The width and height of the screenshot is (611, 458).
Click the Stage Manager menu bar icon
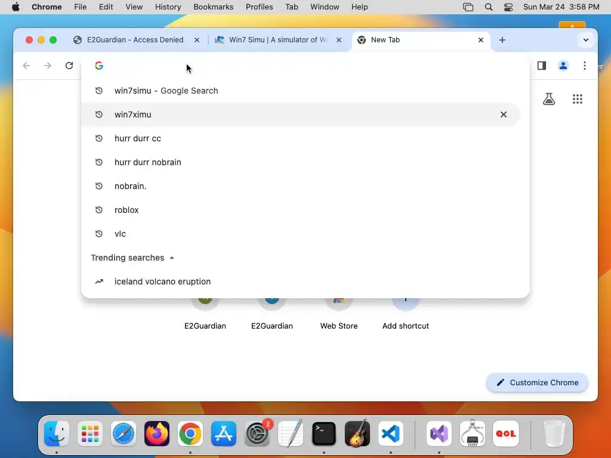468,7
